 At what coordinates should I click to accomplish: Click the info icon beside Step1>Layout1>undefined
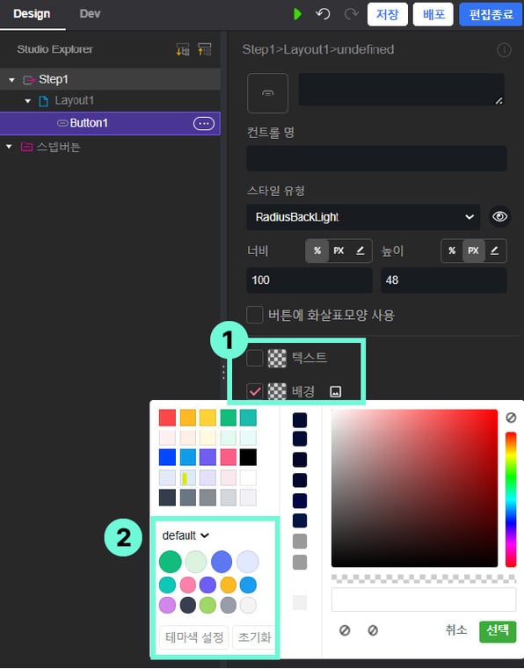(504, 50)
